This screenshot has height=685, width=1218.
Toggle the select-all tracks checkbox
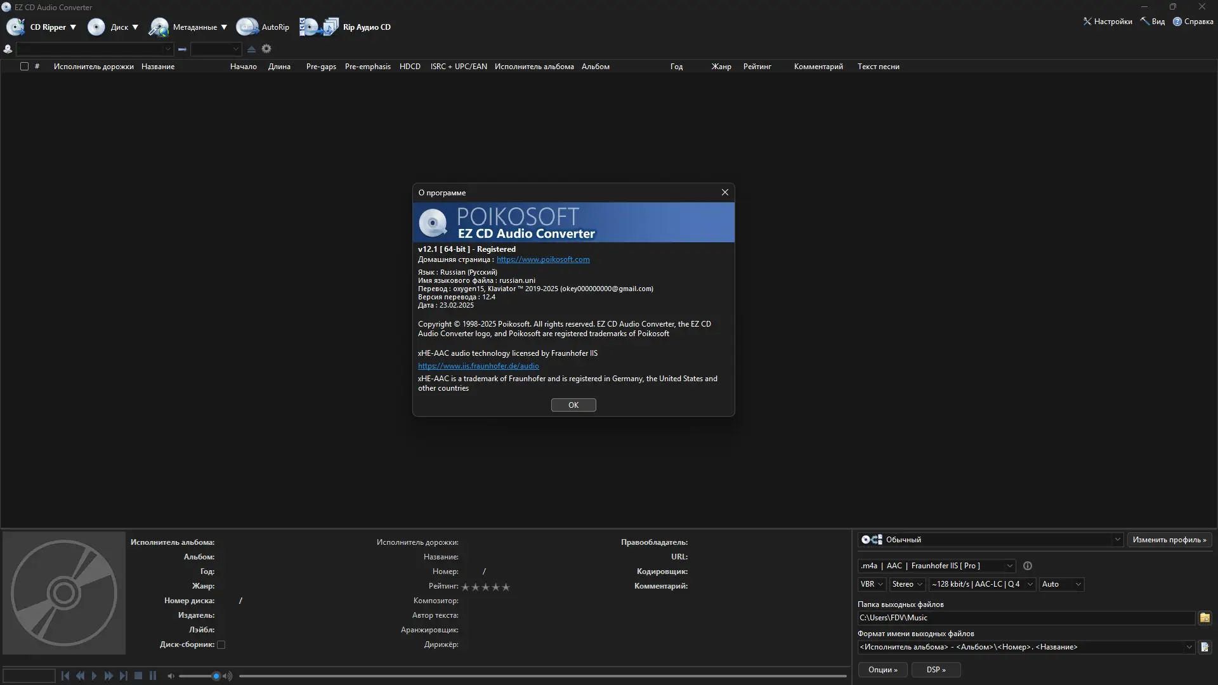(x=24, y=67)
